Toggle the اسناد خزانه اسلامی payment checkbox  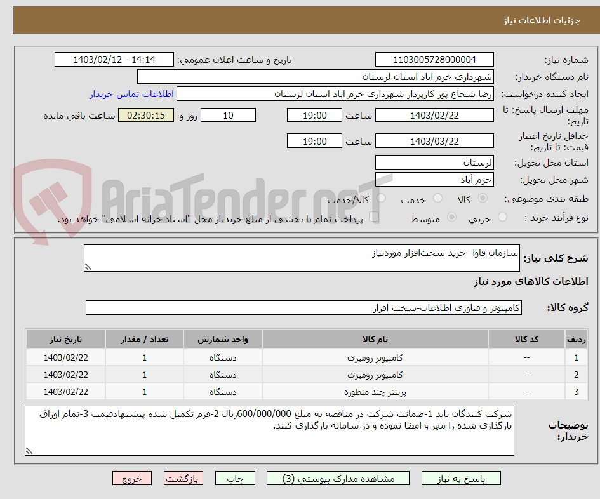point(374,217)
